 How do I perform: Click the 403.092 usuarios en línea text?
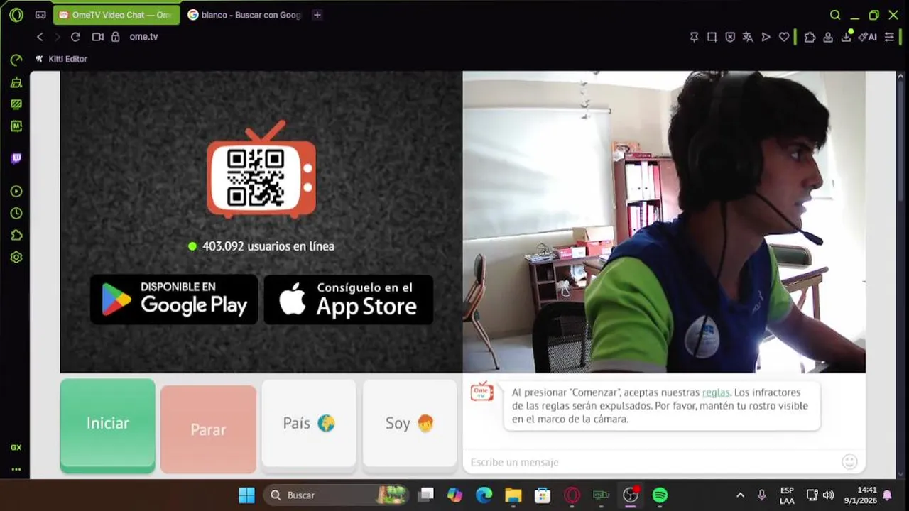[x=268, y=246]
